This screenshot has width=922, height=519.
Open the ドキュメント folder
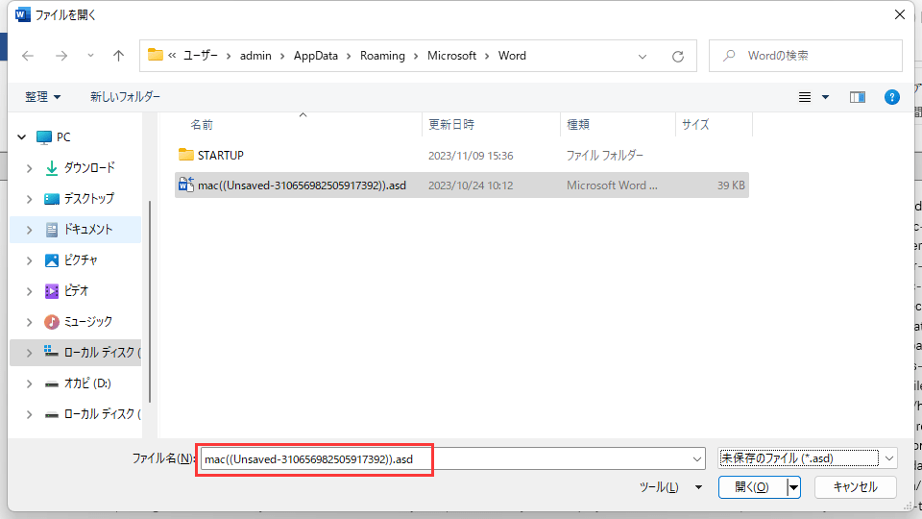pos(87,230)
